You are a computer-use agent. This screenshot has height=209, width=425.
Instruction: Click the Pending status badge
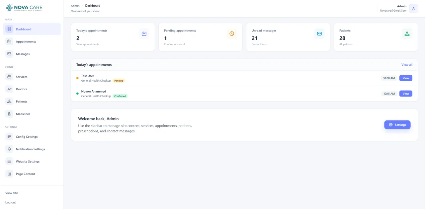click(119, 81)
